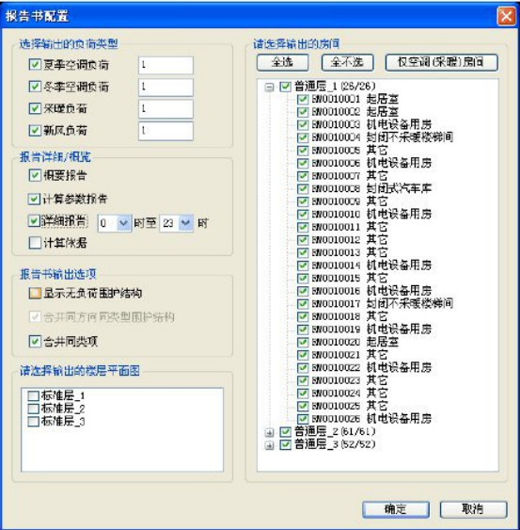Collapse the 普通层_1 tree node

[x=269, y=88]
